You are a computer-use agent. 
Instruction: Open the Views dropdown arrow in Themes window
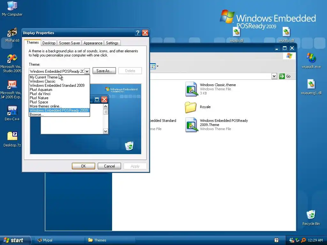[x=158, y=66]
